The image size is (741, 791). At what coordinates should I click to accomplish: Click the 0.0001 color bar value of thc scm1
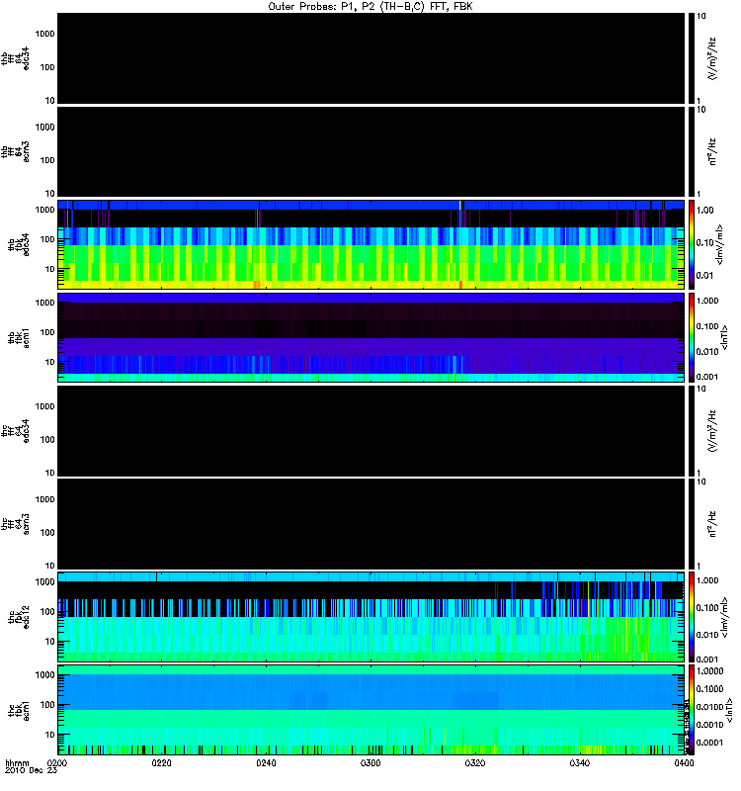[709, 743]
